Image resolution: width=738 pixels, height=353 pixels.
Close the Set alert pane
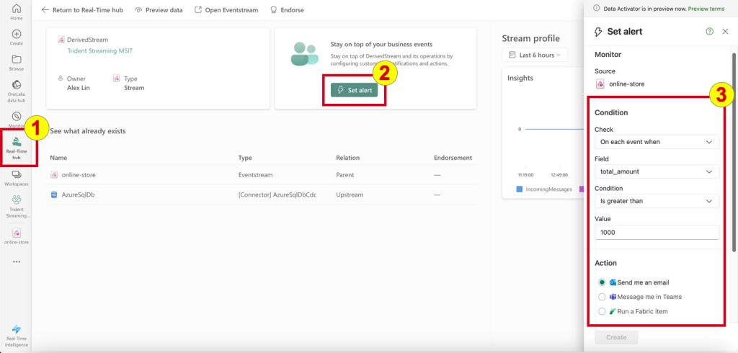[725, 32]
